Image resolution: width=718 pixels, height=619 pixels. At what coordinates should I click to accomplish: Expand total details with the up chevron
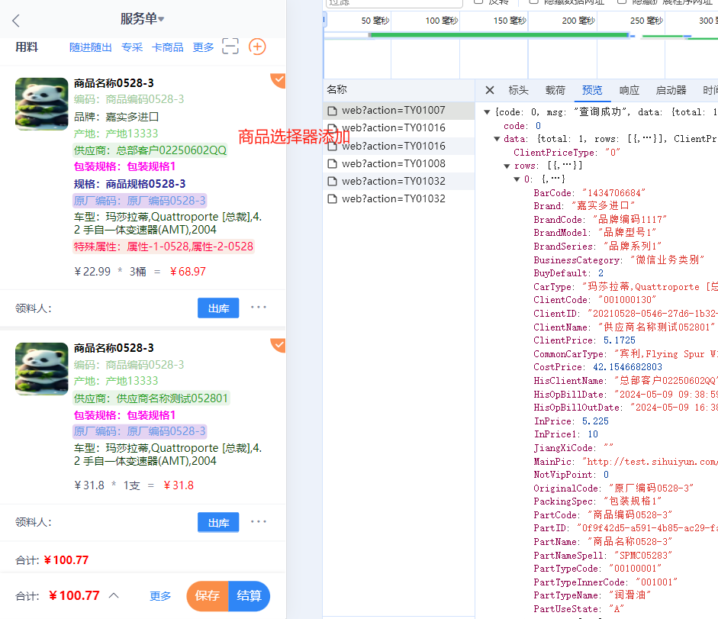click(114, 595)
